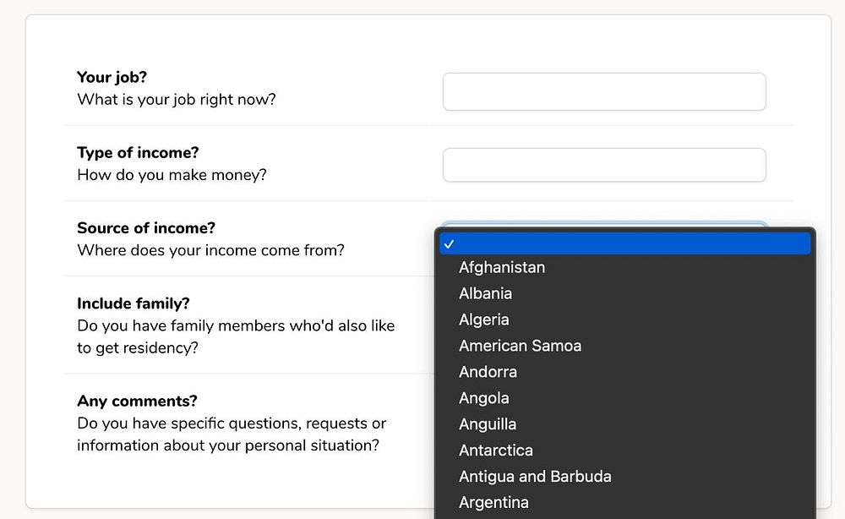
Task: Click "What is your job right now?" text
Action: pos(177,100)
